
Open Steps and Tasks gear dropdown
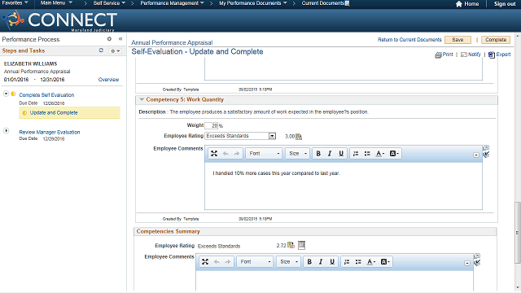pos(116,50)
